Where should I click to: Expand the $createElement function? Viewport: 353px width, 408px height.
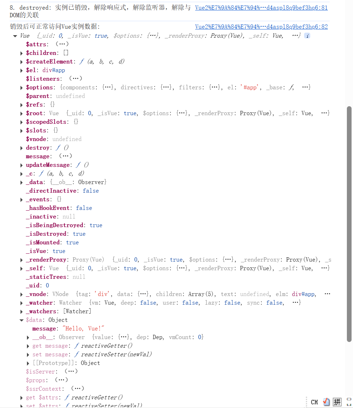(x=21, y=62)
